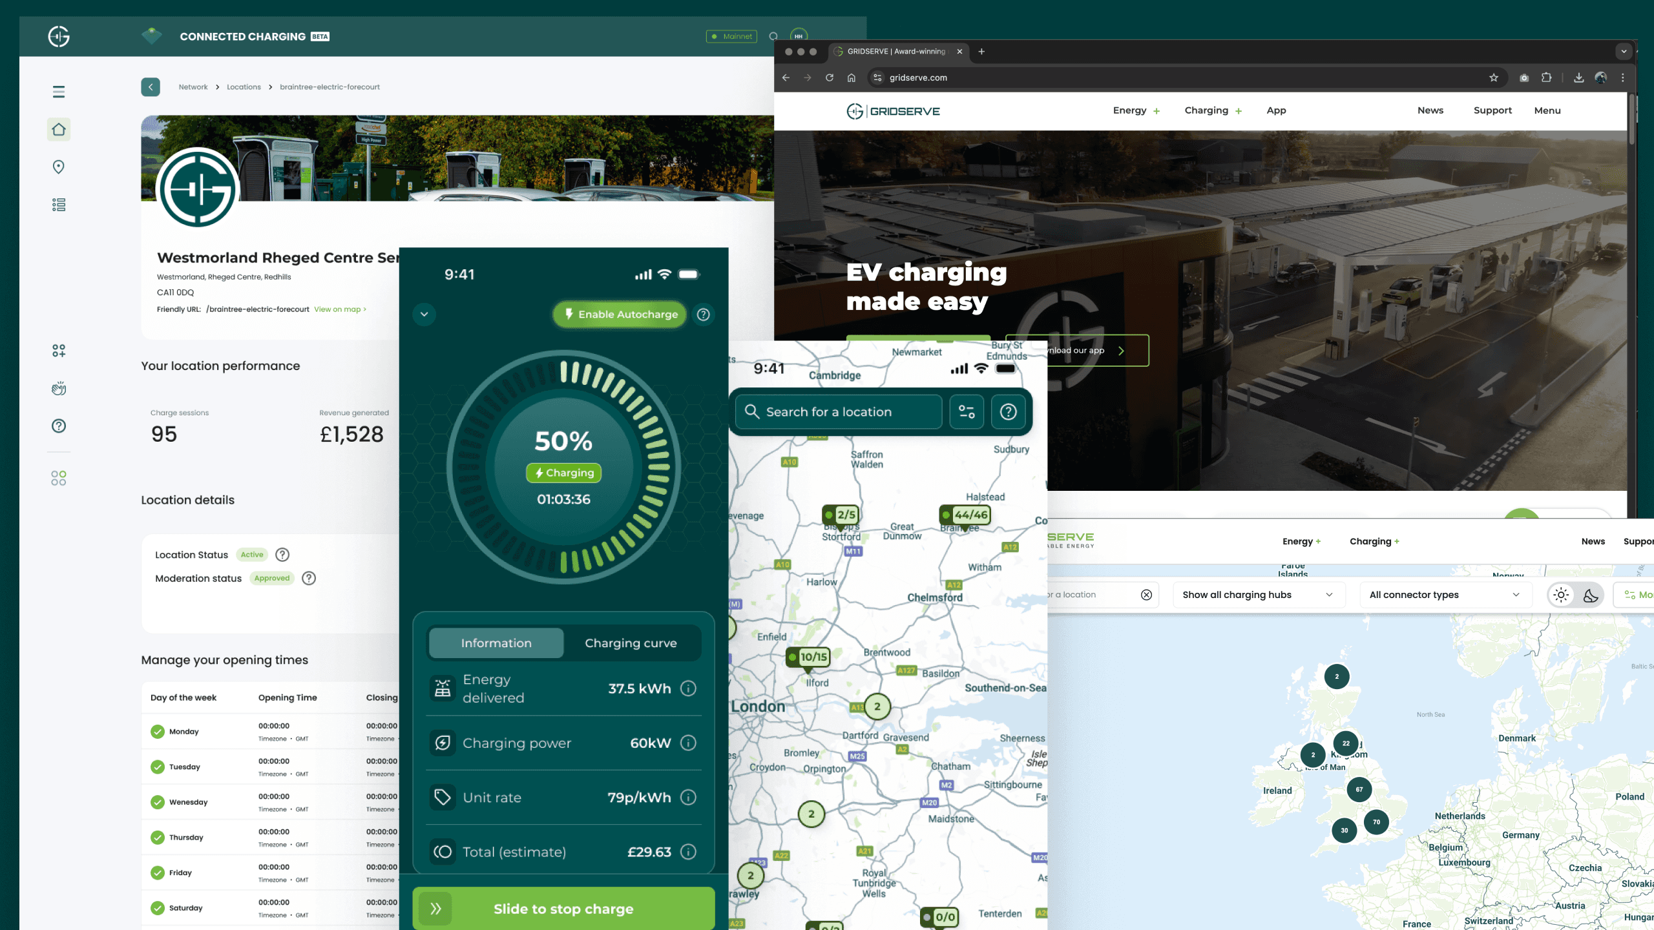
Task: Collapse charging panel with chevron down
Action: (424, 315)
